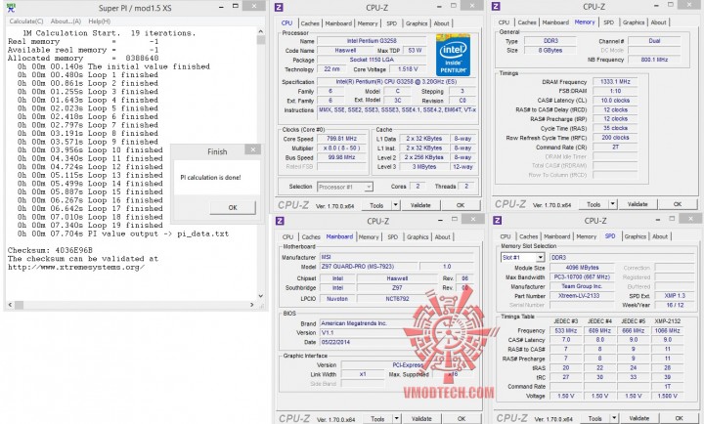Viewport: 704px width, 424px height.
Task: Open the About tab in the Memory window
Action: click(x=658, y=22)
